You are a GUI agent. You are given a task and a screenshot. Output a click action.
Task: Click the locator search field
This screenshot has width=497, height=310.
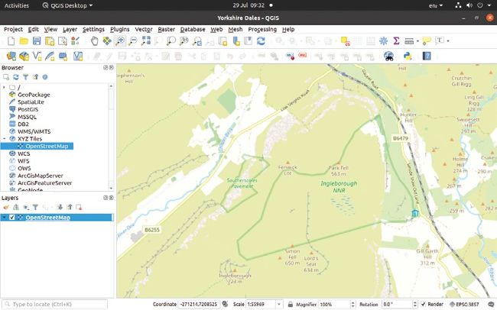point(57,304)
